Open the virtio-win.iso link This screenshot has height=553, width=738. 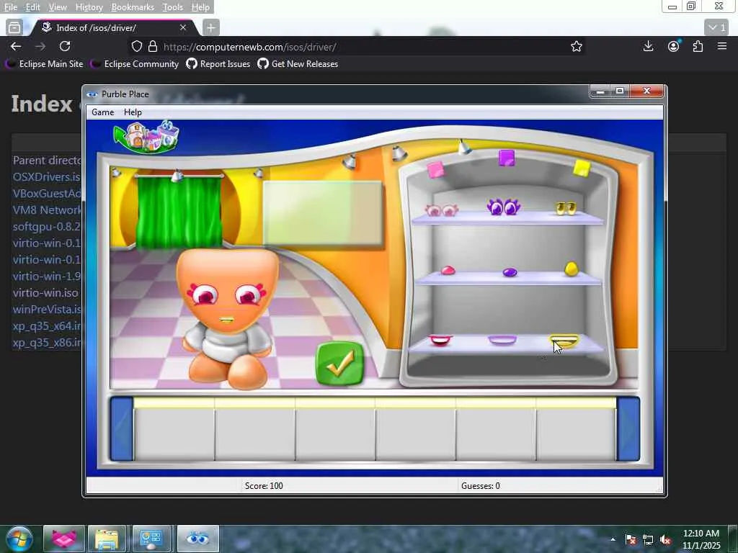[x=45, y=292]
